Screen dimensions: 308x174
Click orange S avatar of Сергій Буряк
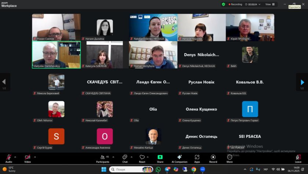[57, 136]
